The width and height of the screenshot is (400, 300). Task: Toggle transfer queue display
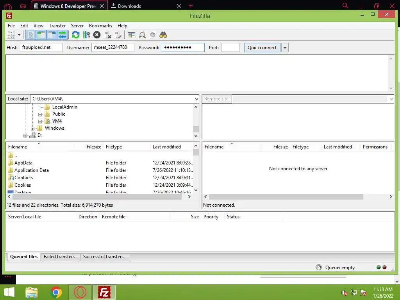coord(62,35)
